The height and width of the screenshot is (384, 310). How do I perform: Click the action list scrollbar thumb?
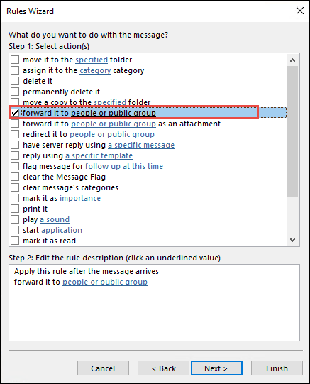(x=293, y=131)
